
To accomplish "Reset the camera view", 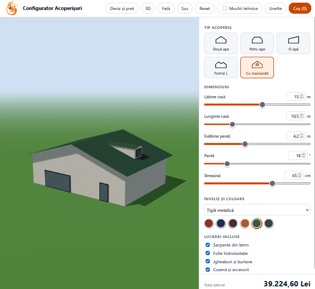I will (x=205, y=8).
